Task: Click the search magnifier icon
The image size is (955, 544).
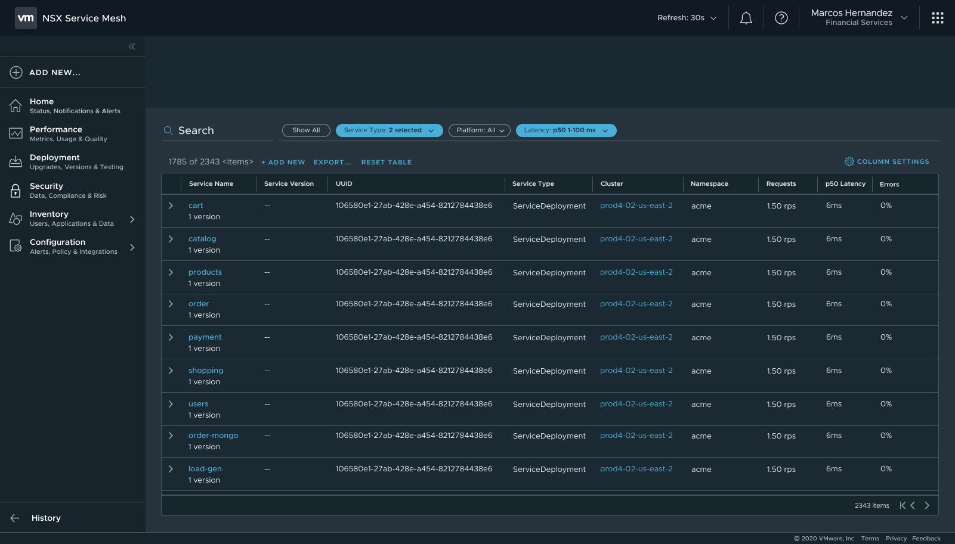Action: click(x=168, y=130)
